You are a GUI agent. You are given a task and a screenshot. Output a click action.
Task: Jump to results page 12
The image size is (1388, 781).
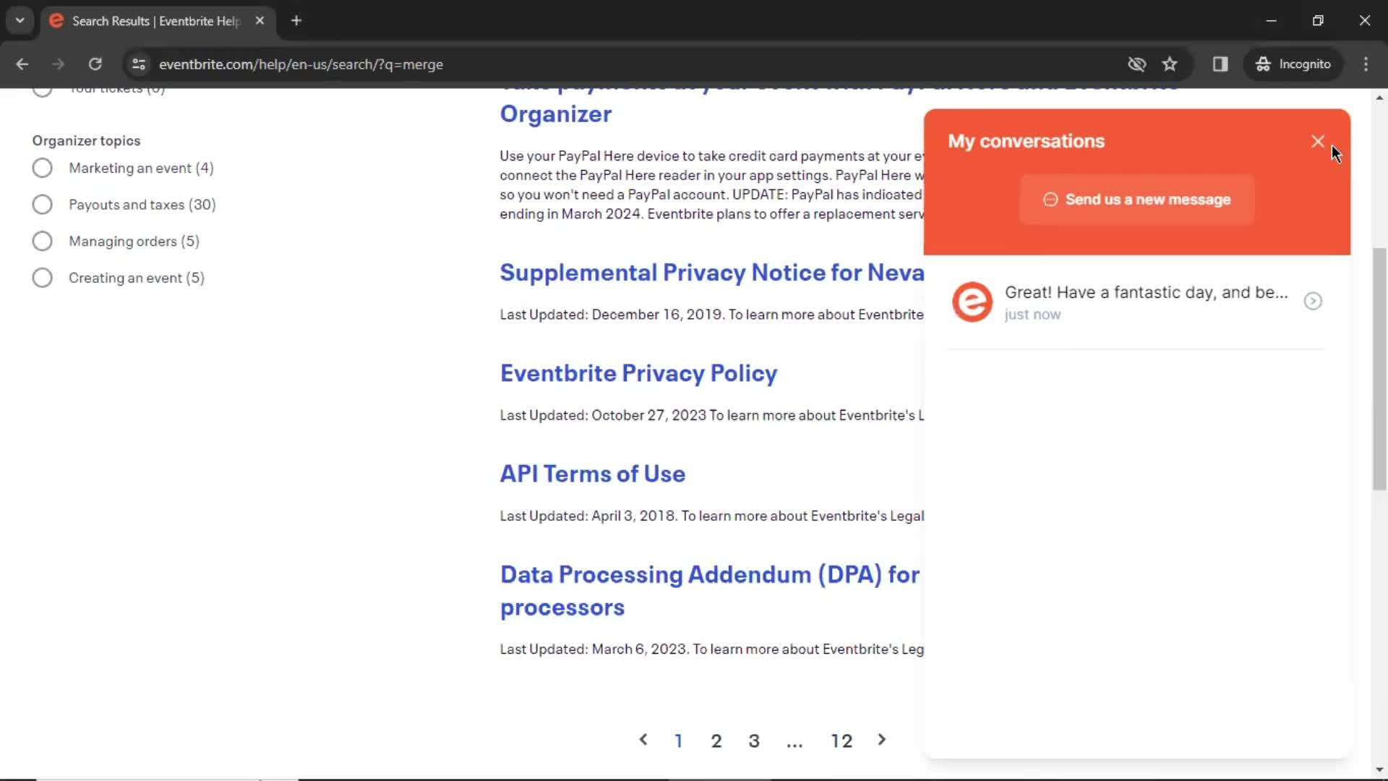(x=841, y=741)
